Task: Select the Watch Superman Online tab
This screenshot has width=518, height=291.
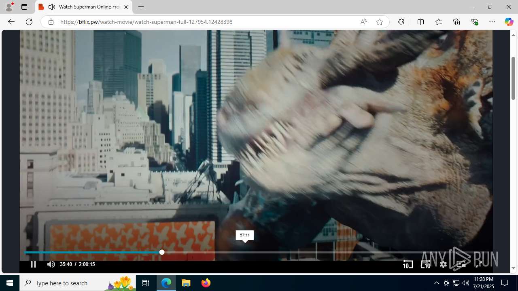Action: tap(84, 7)
